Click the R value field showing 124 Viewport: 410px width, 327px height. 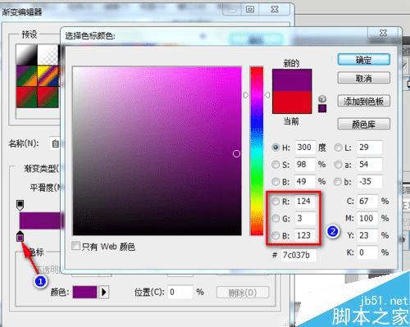pos(305,202)
